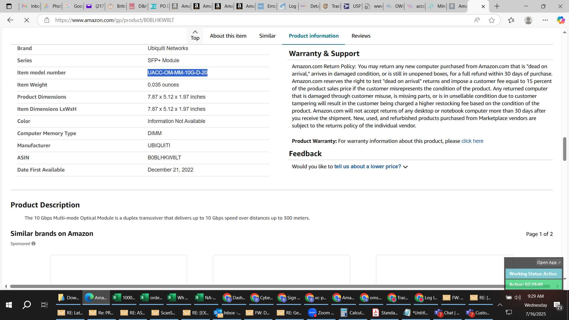Click the Sponsored info icon

(33, 244)
